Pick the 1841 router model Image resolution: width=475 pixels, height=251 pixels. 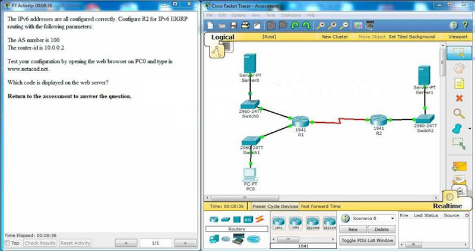click(279, 223)
